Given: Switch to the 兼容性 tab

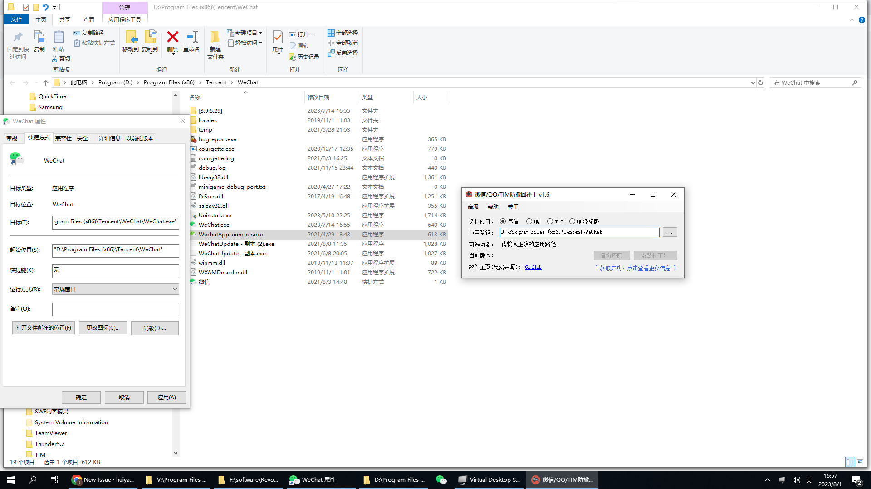Looking at the screenshot, I should 63,138.
